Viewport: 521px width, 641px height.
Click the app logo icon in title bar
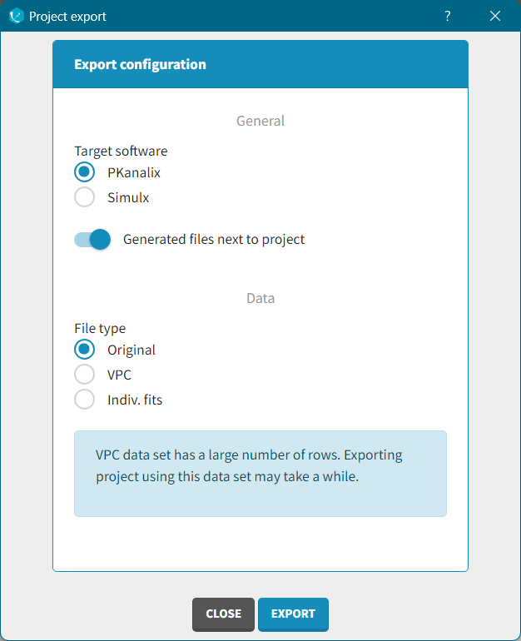[x=16, y=16]
